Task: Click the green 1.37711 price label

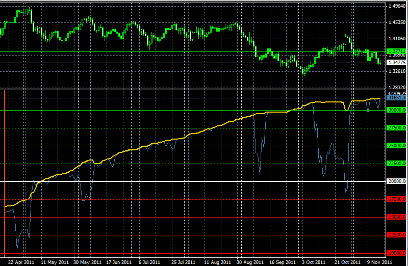Action: pyautogui.click(x=396, y=51)
